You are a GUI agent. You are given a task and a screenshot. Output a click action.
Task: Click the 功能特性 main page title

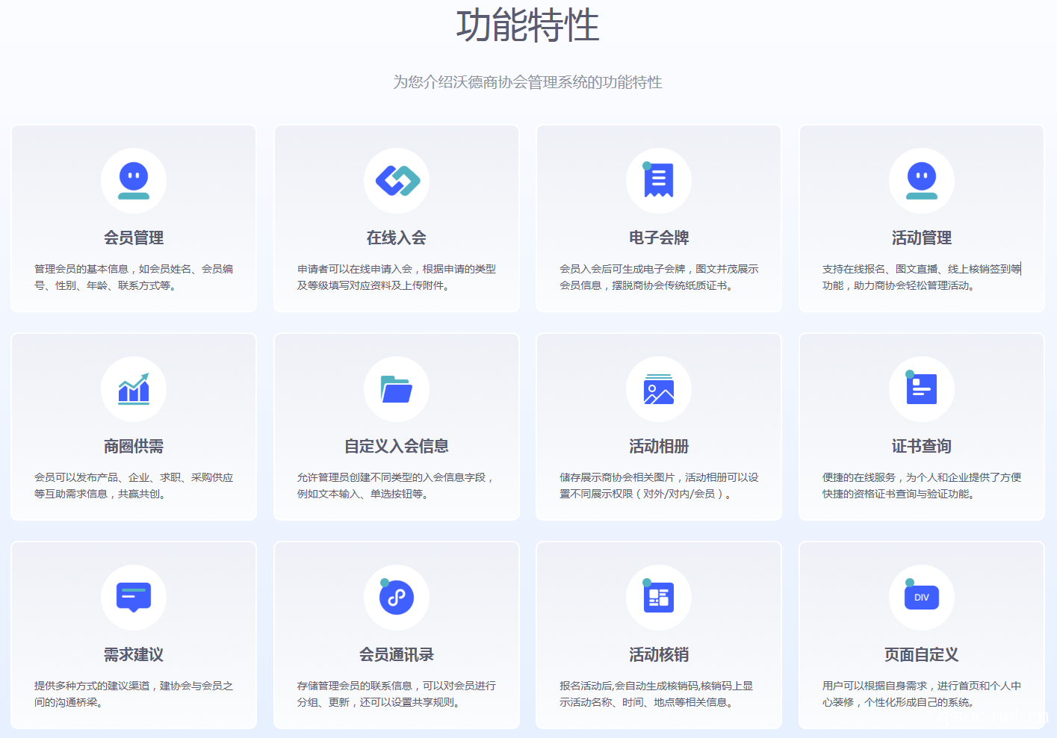click(x=528, y=25)
